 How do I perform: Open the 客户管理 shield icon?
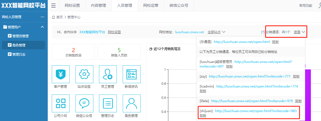point(60,74)
